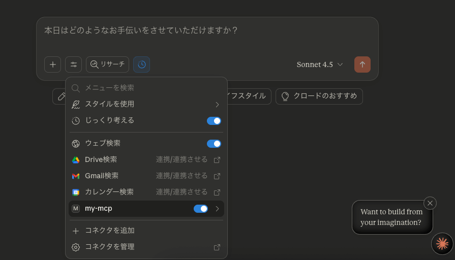
Task: Open the tools settings sliders icon
Action: [x=73, y=64]
